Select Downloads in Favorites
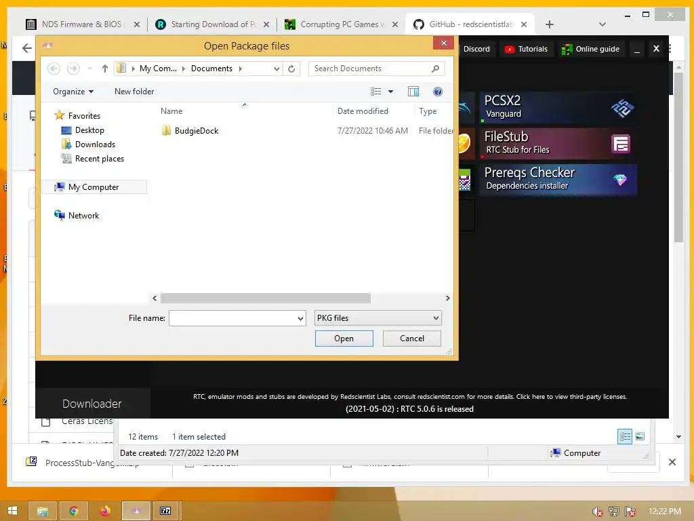 (x=95, y=144)
